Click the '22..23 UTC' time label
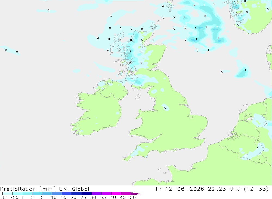The height and width of the screenshot is (199, 272). (224, 189)
